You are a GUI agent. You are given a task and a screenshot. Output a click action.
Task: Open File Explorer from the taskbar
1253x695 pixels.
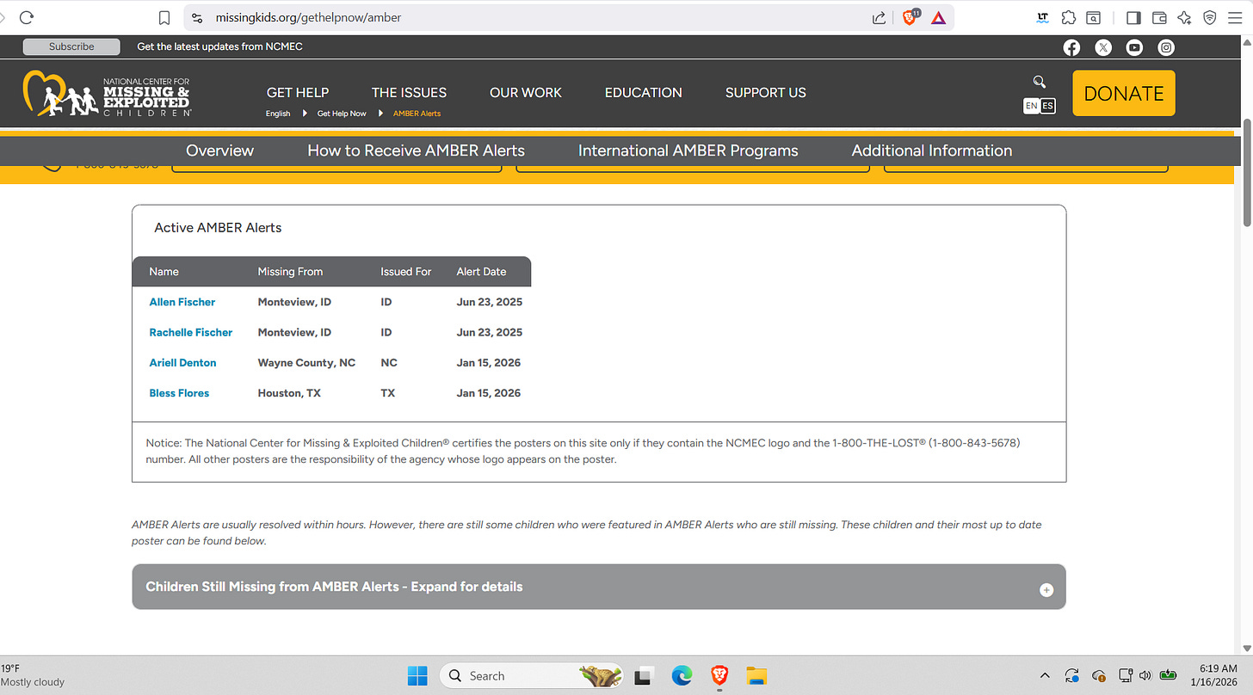[756, 675]
